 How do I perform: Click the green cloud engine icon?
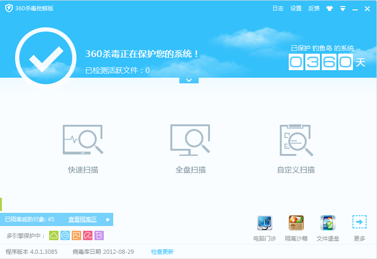coord(54,235)
